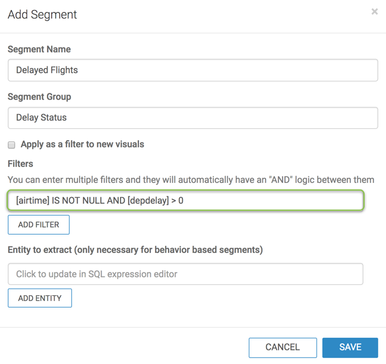Click [depdelay] in the filter expression
This screenshot has height=364, width=386.
pyautogui.click(x=148, y=201)
